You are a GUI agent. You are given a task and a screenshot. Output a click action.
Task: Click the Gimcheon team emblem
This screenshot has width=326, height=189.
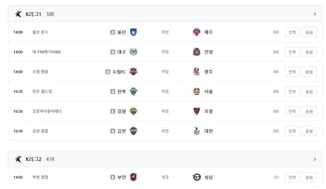click(x=133, y=131)
